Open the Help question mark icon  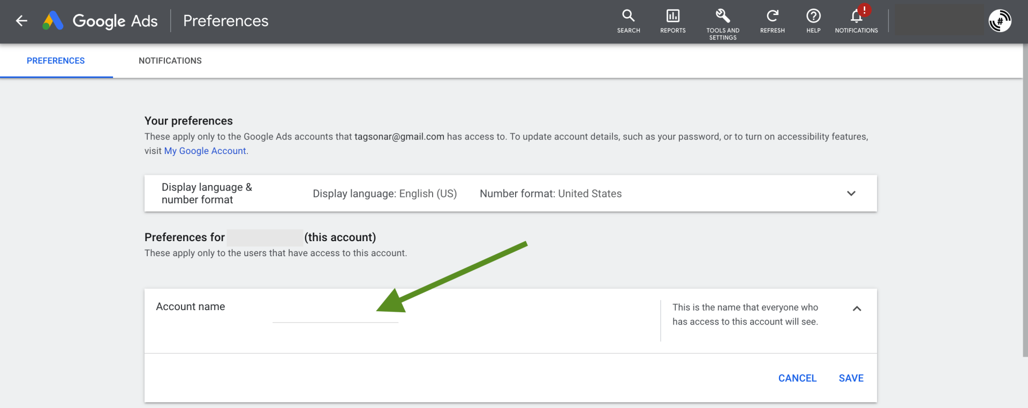813,21
